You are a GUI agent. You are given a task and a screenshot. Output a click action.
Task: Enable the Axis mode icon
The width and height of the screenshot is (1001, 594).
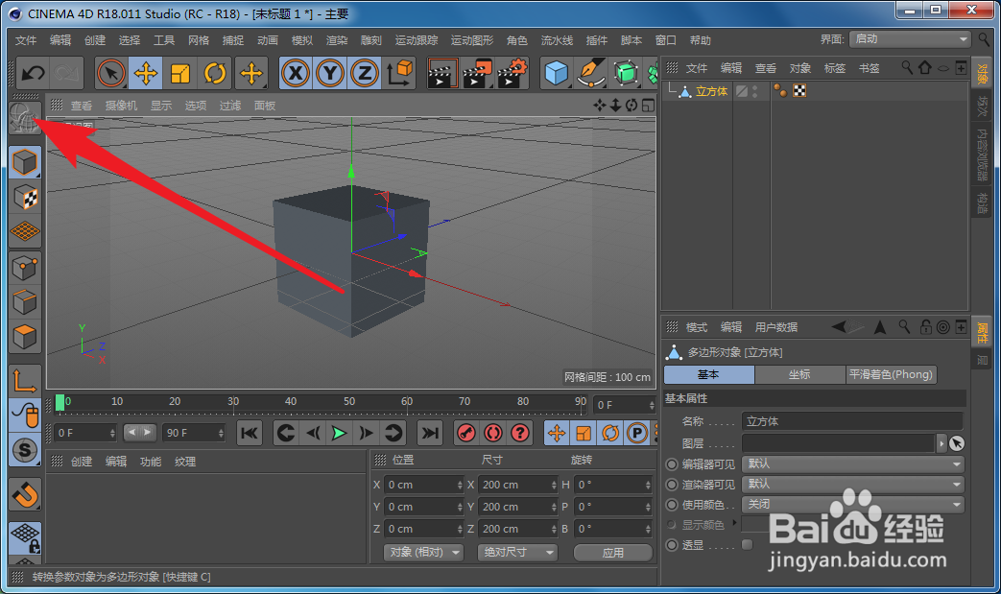tap(25, 381)
